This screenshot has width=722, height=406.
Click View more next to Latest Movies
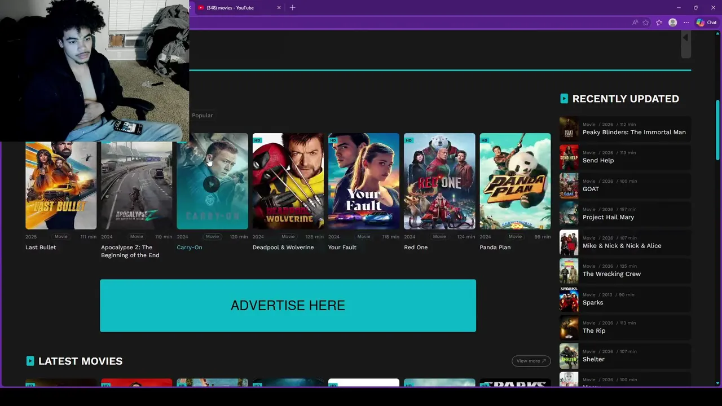pyautogui.click(x=531, y=361)
